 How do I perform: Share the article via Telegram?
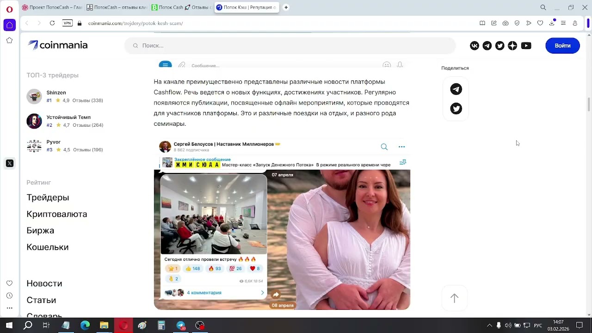456,89
